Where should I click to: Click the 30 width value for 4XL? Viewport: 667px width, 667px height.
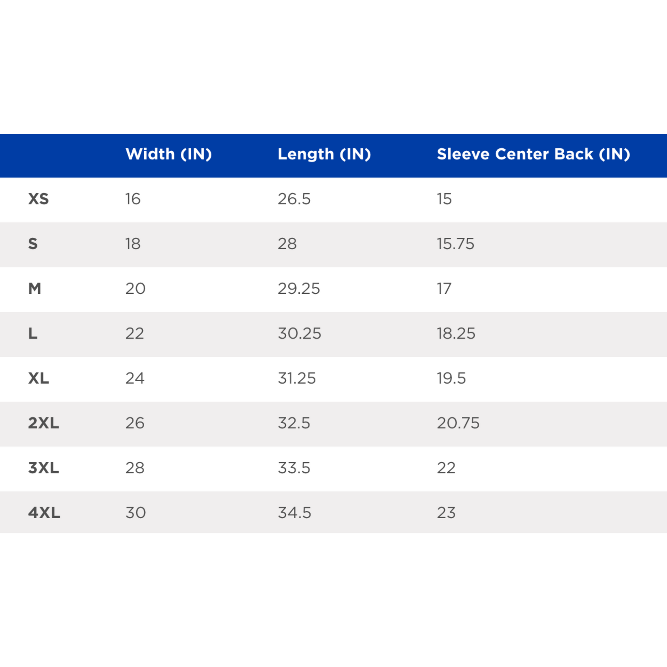[x=135, y=513]
